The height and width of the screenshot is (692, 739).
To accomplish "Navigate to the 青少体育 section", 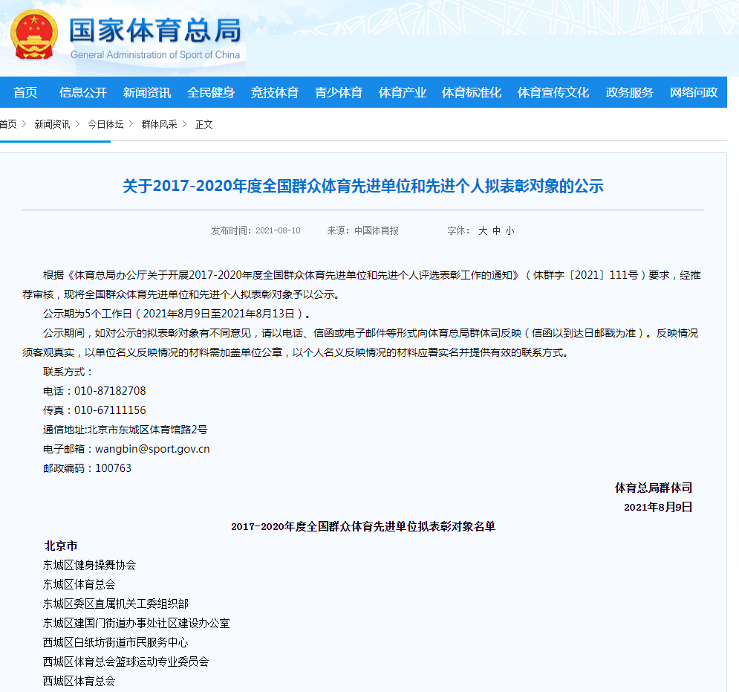I will [x=339, y=93].
